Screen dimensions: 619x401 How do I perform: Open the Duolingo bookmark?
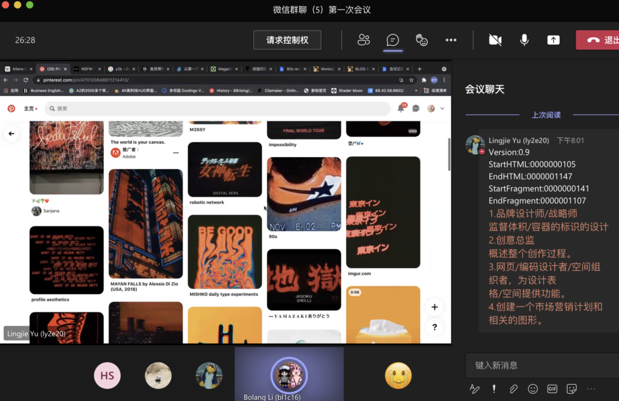point(183,91)
